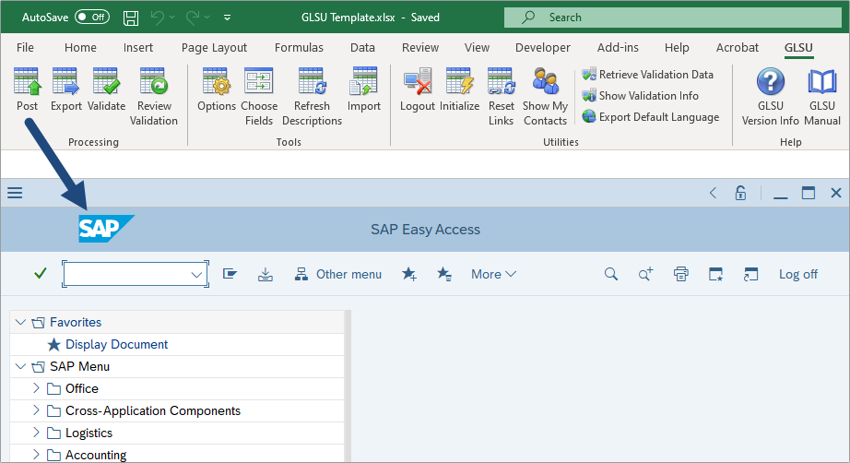Image resolution: width=850 pixels, height=463 pixels.
Task: Open Display Document favorite
Action: (x=116, y=344)
